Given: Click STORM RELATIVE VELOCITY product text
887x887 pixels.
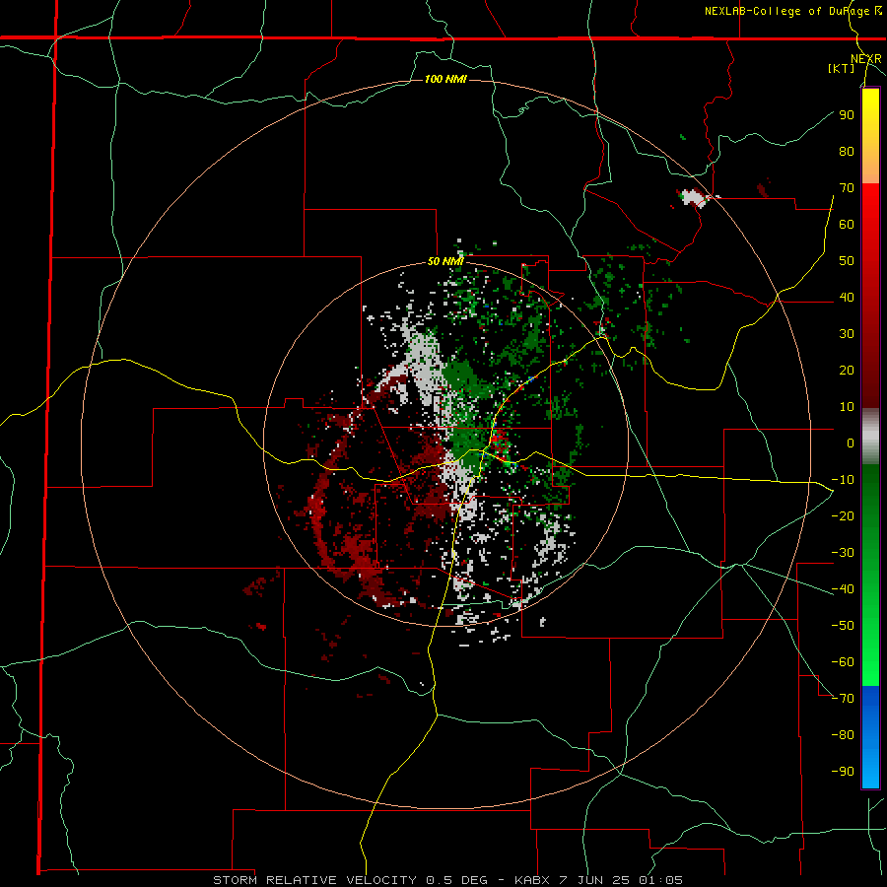Looking at the screenshot, I should [x=314, y=880].
